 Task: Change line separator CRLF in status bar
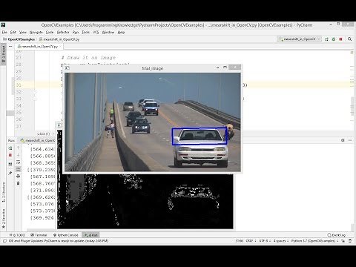(x=251, y=240)
